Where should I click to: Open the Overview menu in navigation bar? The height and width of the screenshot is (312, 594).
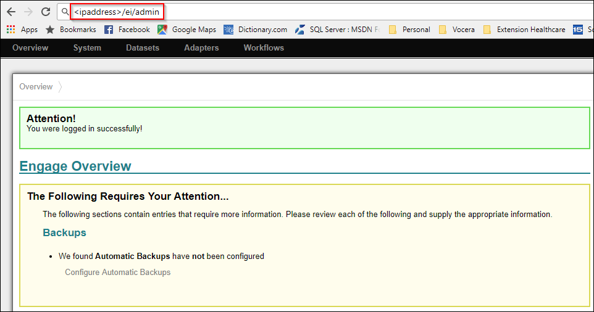point(30,48)
